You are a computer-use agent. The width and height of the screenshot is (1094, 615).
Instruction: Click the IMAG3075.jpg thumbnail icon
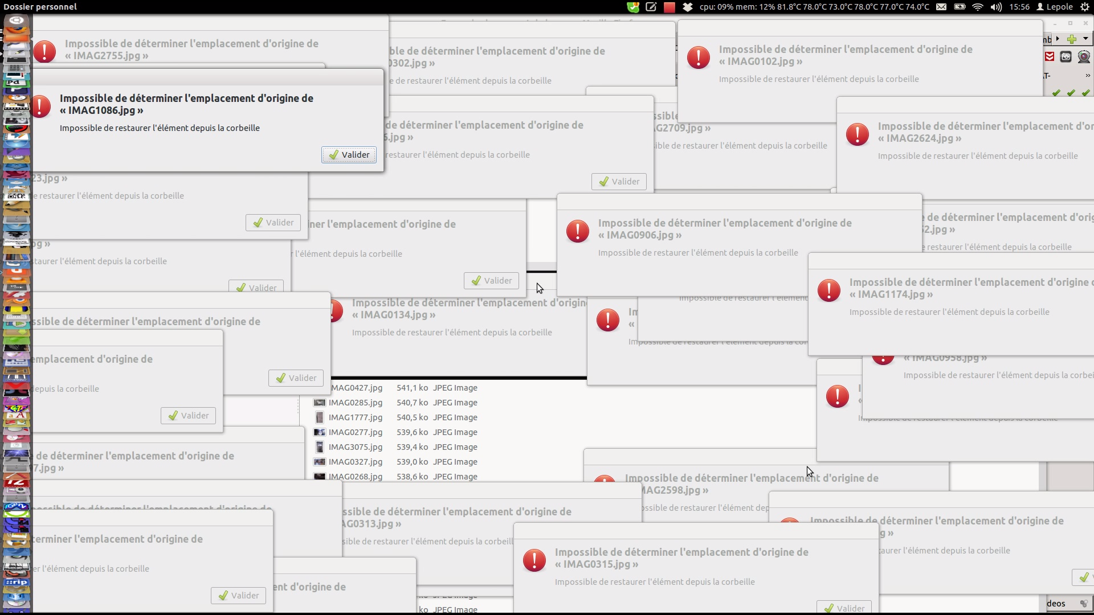[x=320, y=447]
